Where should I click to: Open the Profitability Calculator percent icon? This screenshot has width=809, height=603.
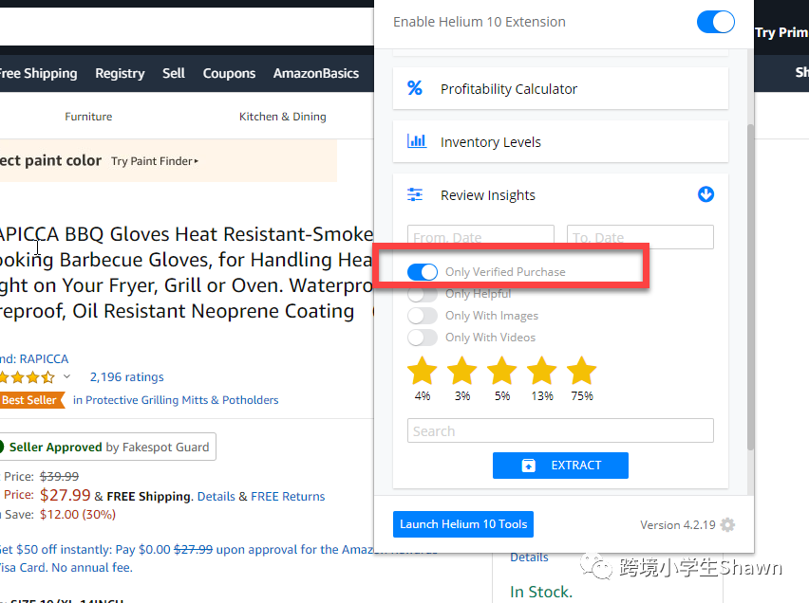point(415,87)
